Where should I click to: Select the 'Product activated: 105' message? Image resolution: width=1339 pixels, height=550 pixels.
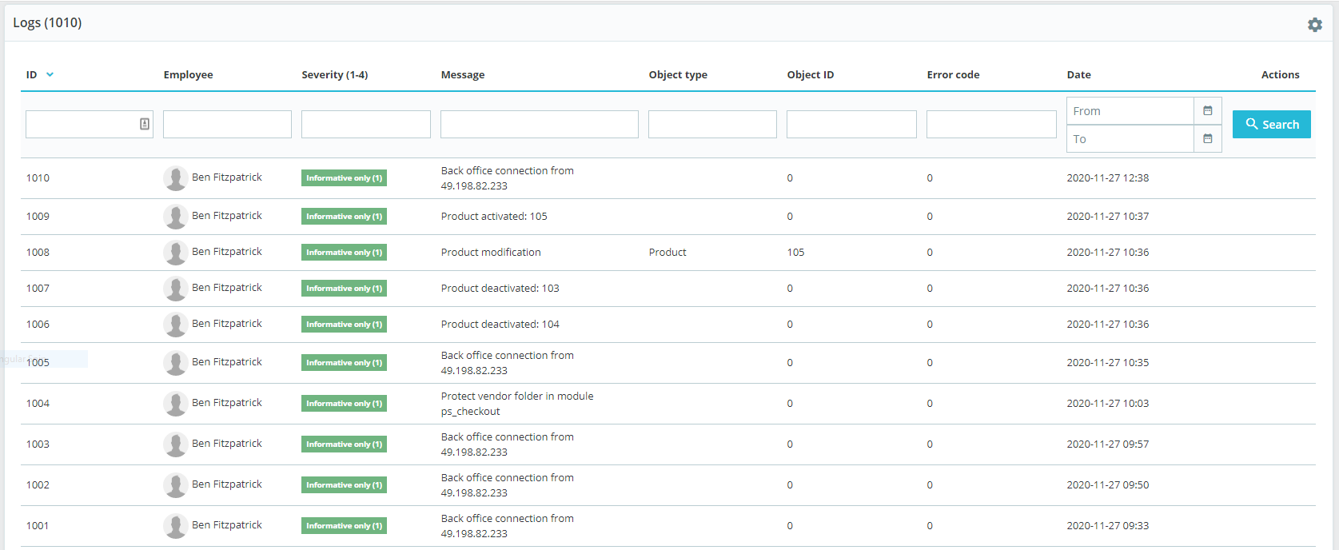pyautogui.click(x=494, y=217)
